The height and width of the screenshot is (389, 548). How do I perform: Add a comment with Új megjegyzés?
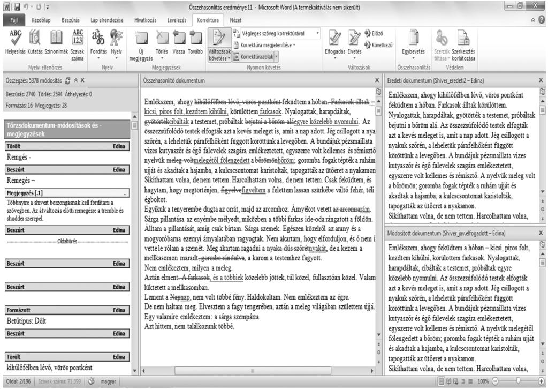(x=141, y=45)
